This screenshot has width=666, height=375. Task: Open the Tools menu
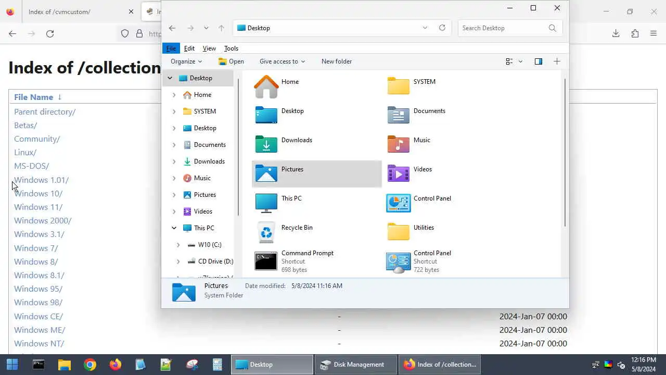point(231,48)
